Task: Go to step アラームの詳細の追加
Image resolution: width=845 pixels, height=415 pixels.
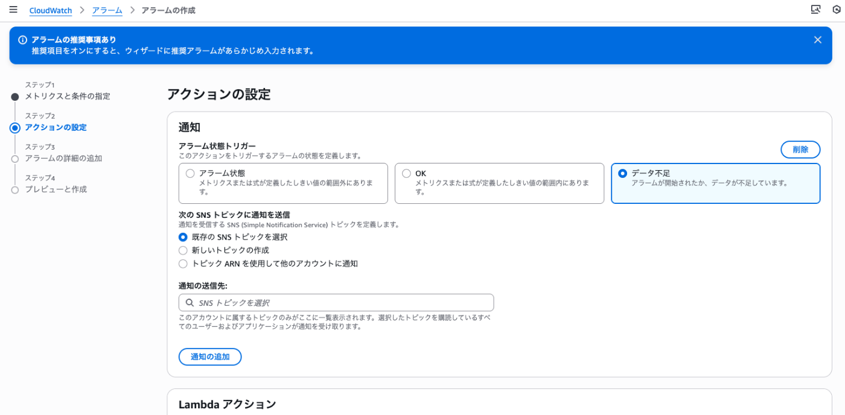Action: (x=63, y=159)
